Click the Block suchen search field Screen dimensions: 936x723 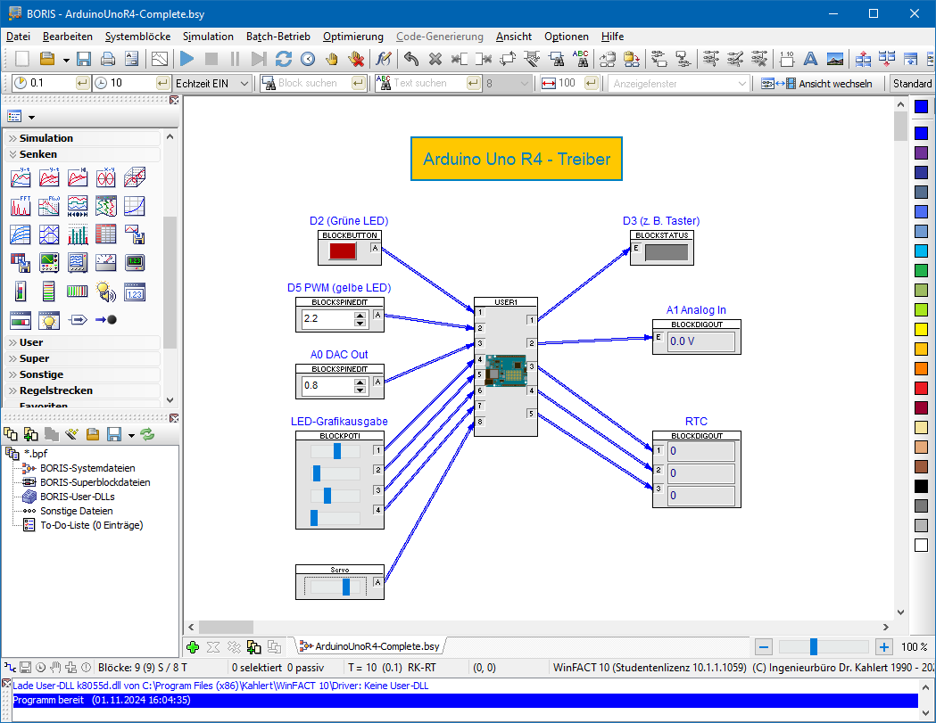point(314,84)
